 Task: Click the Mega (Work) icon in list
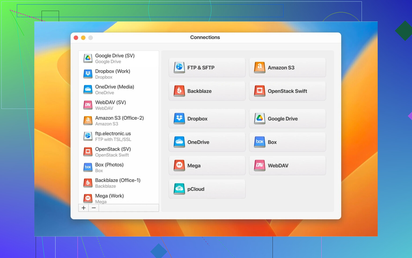[88, 198]
